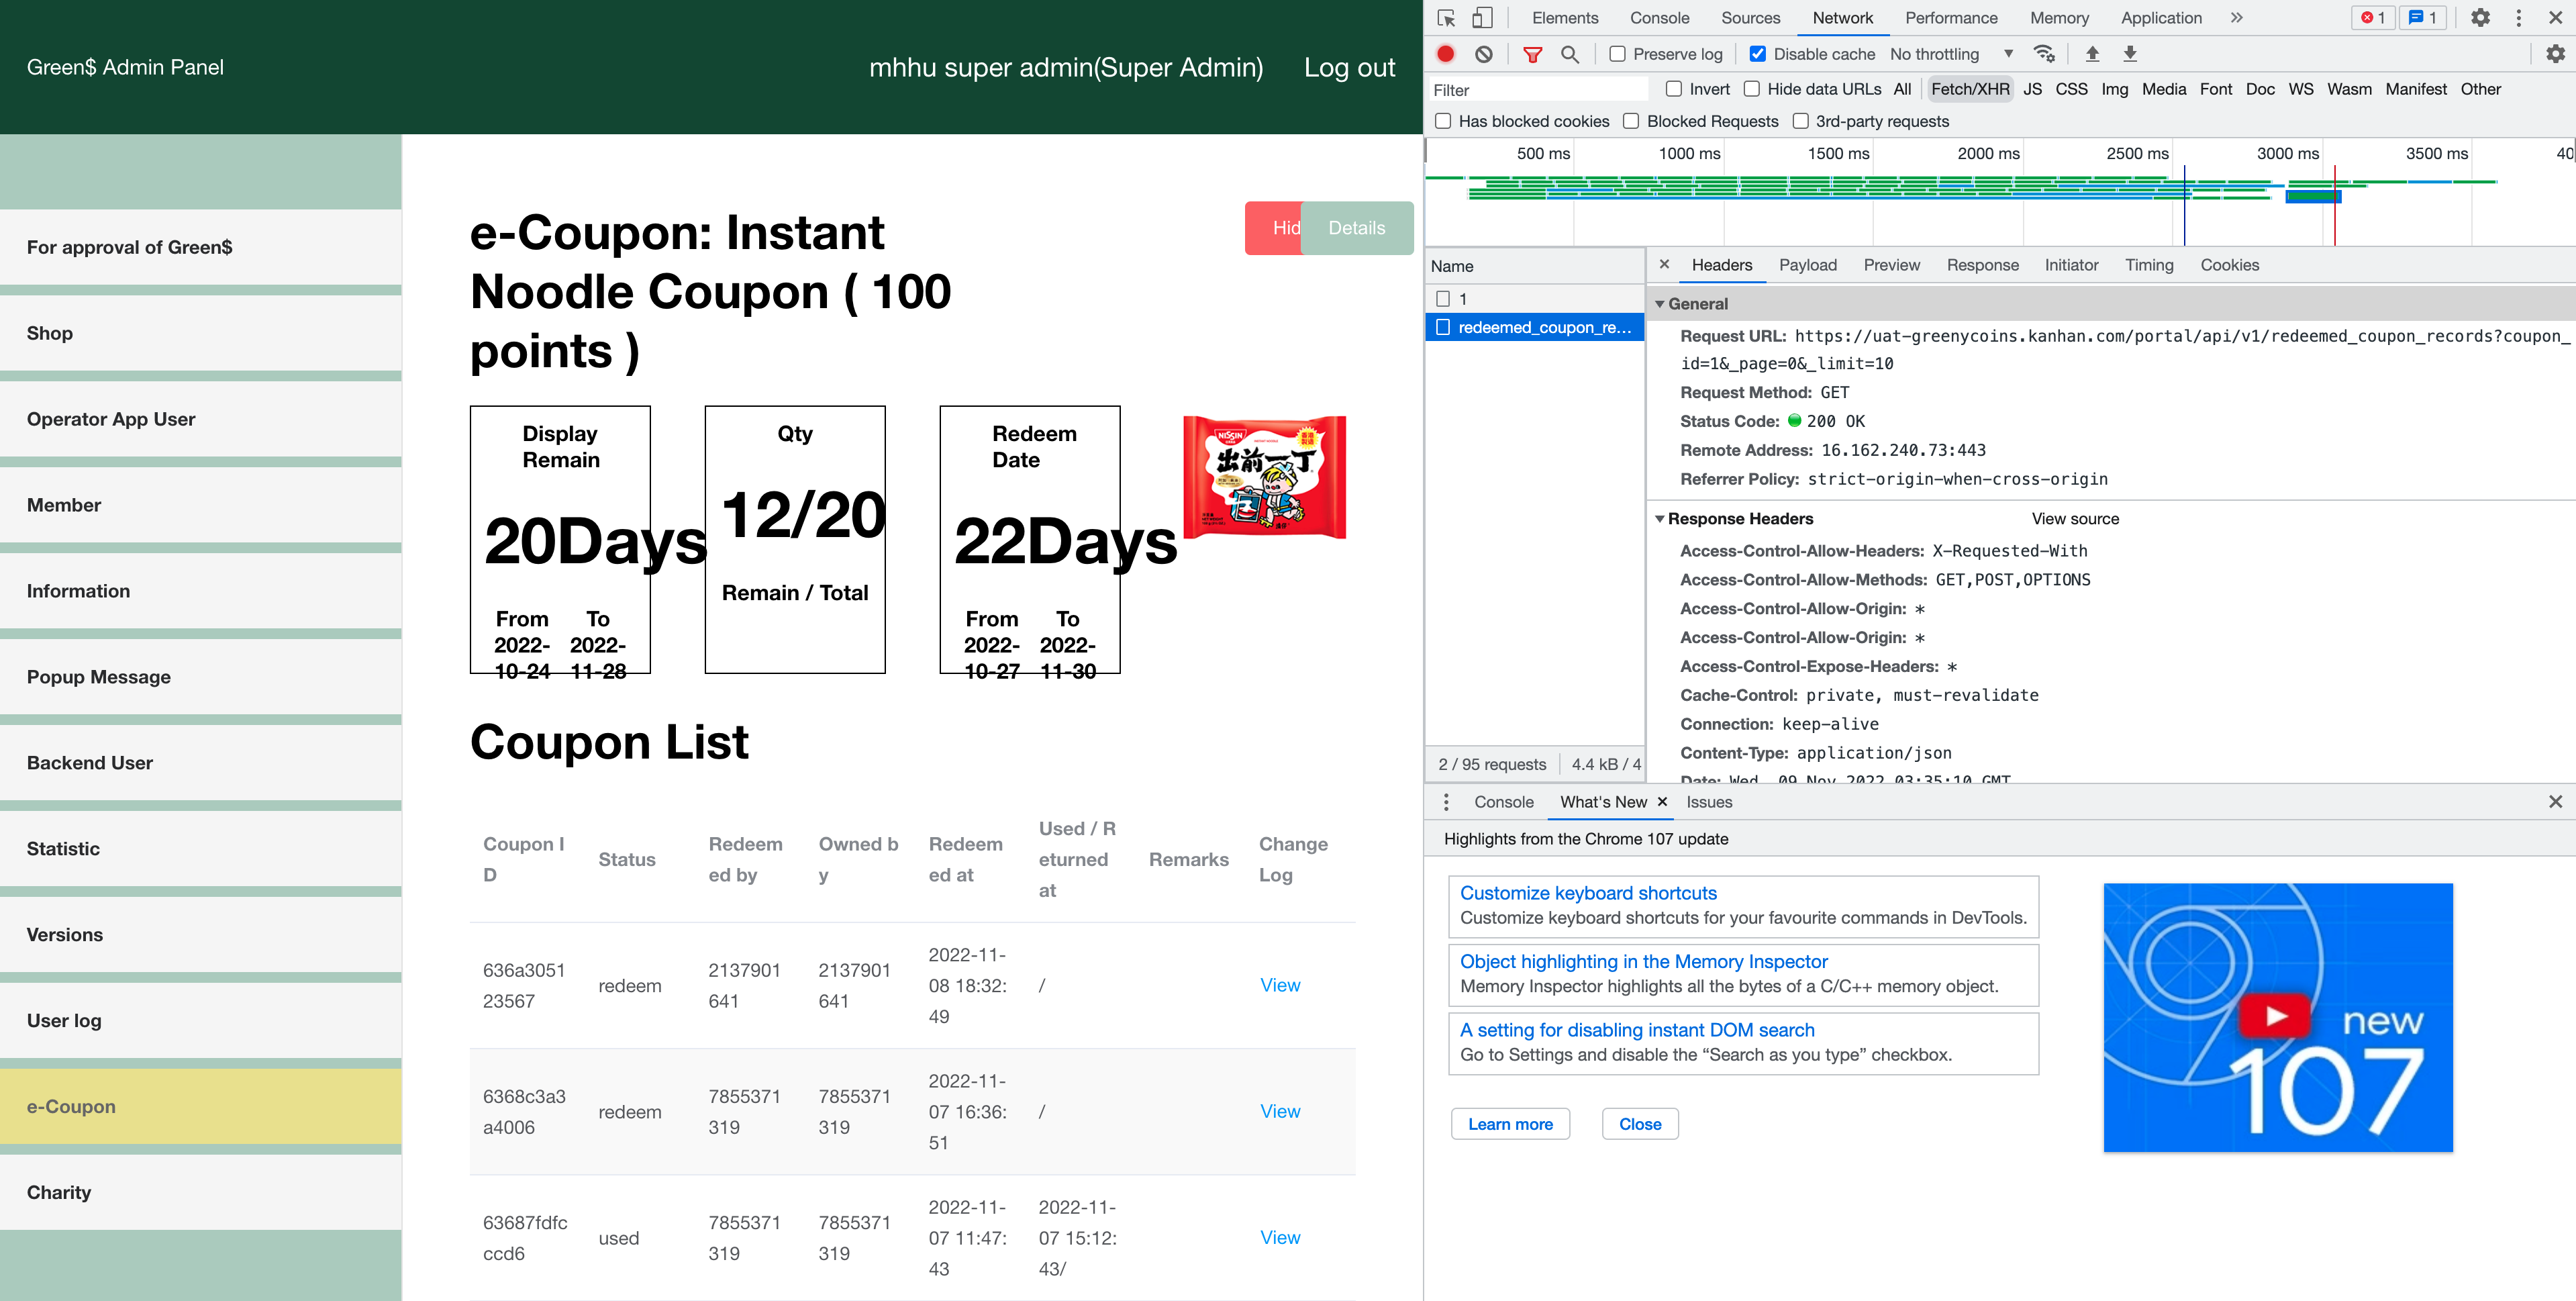Clear the network log
The width and height of the screenshot is (2576, 1301).
1484,54
